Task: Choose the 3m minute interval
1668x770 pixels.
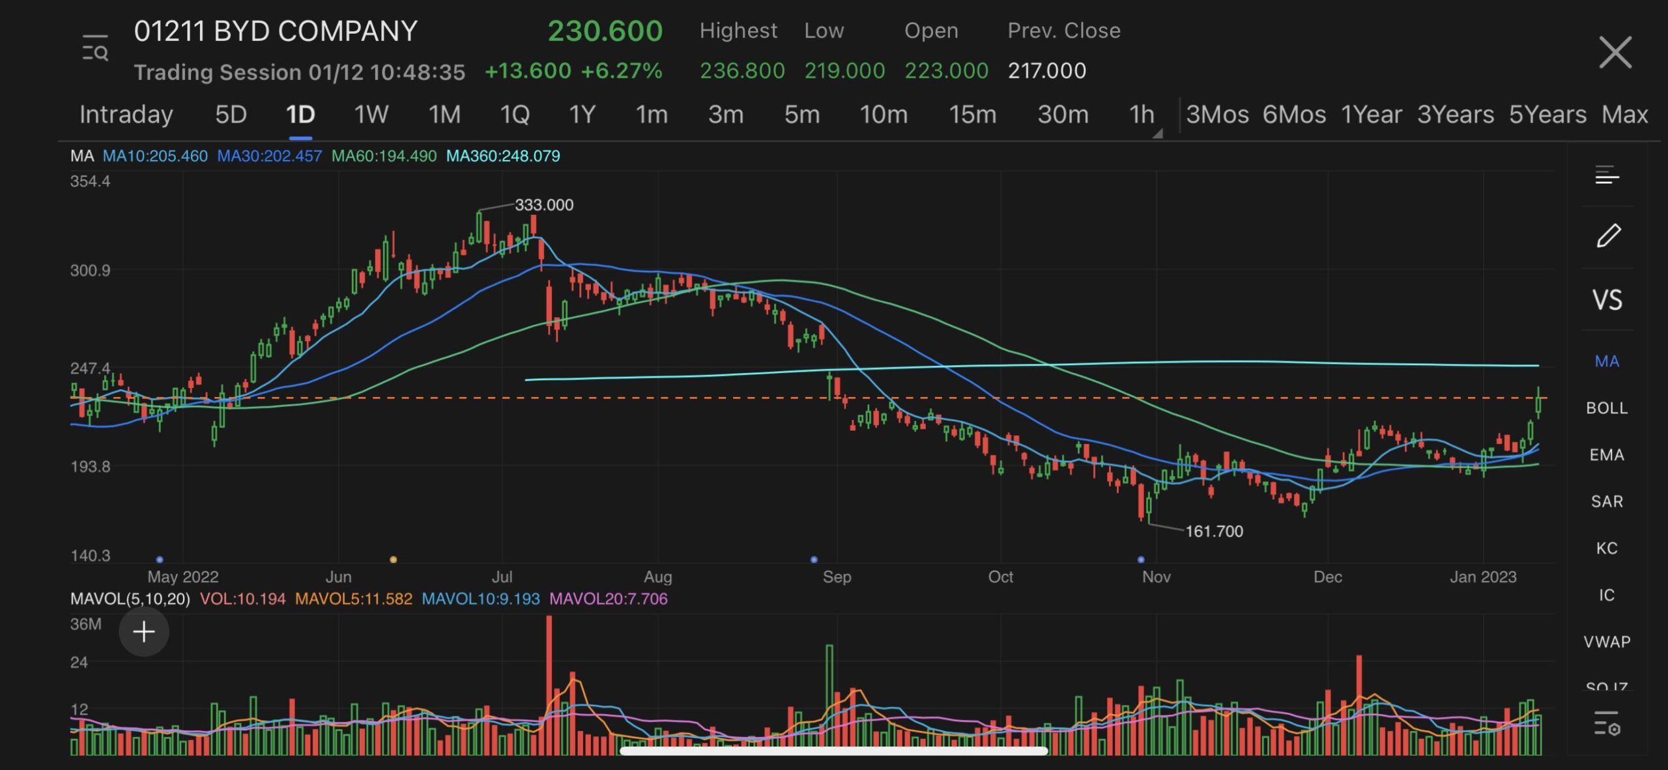Action: [x=726, y=115]
